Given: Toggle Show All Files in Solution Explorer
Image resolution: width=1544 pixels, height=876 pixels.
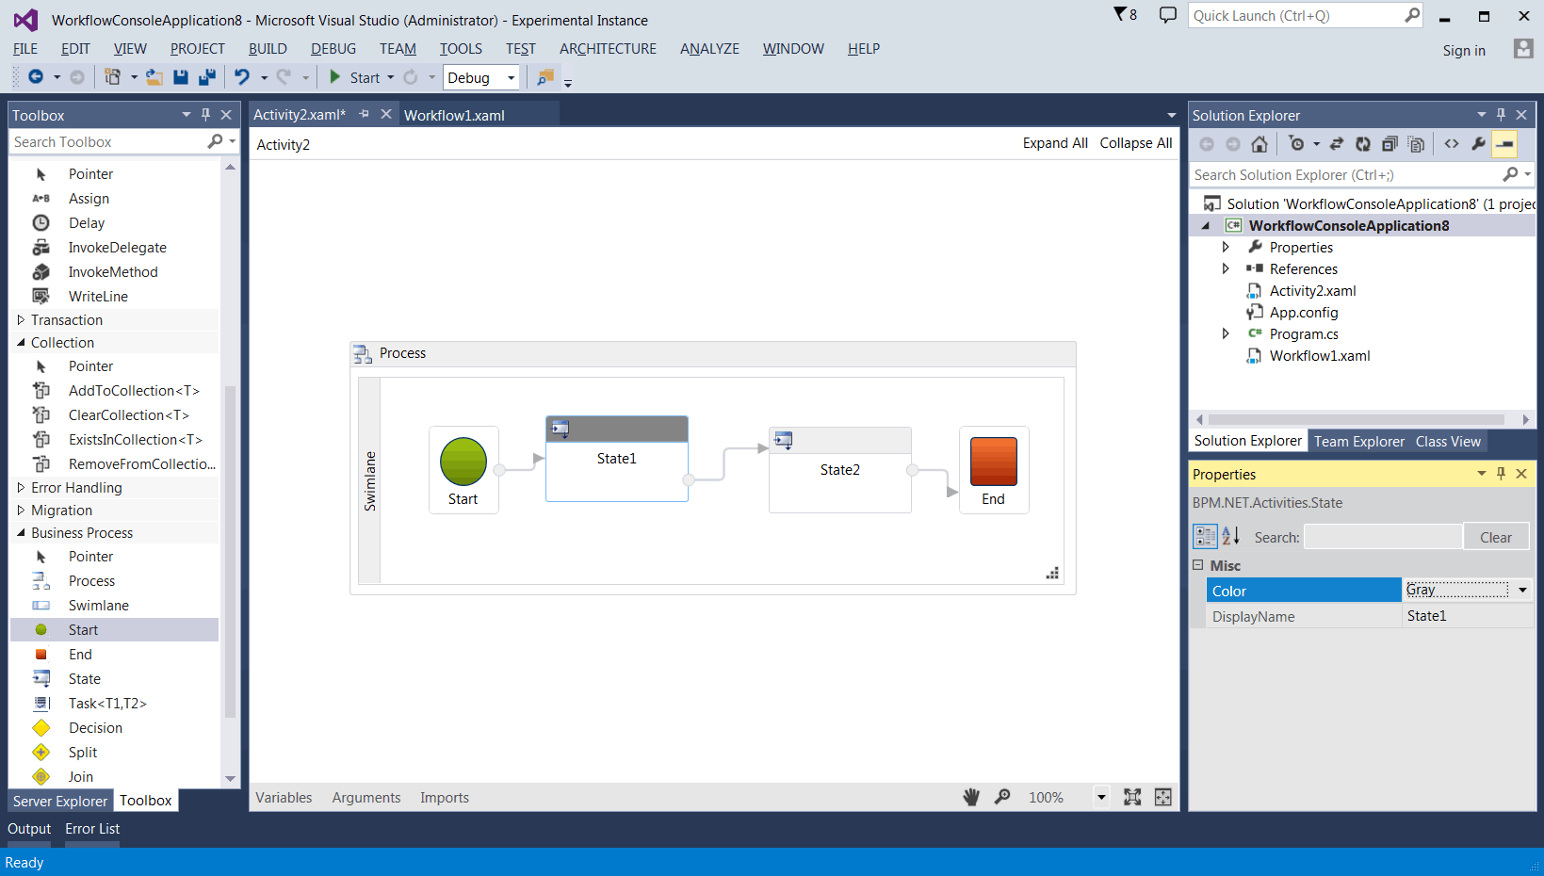Looking at the screenshot, I should (x=1416, y=144).
